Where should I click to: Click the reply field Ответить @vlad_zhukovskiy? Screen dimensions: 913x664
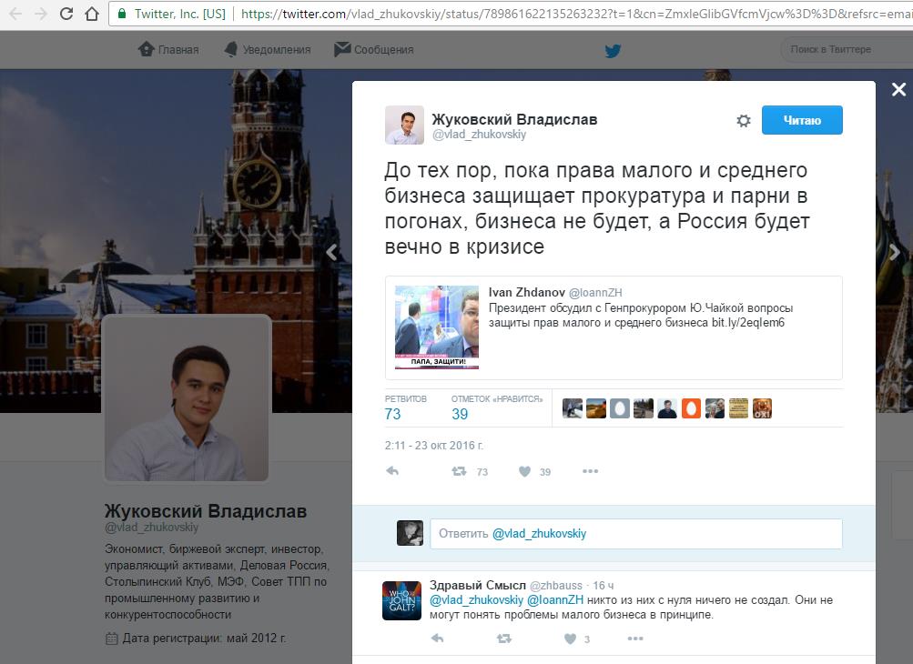[x=636, y=534]
